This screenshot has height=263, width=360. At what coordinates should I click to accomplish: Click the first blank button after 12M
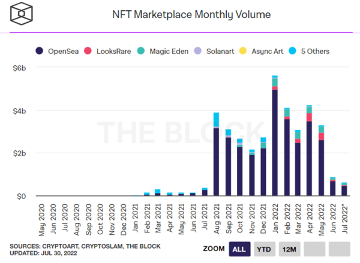[314, 249]
